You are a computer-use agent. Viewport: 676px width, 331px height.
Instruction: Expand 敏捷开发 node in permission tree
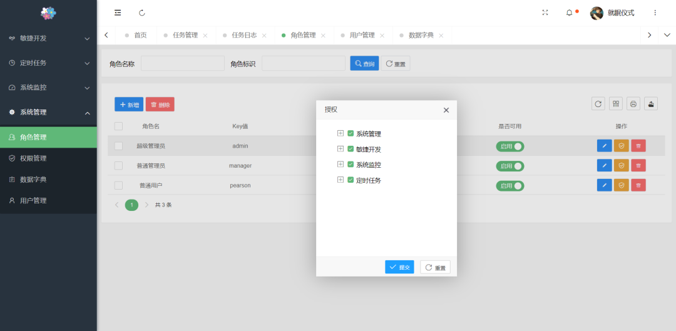click(340, 149)
